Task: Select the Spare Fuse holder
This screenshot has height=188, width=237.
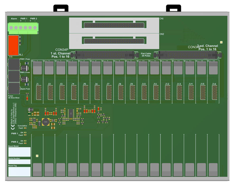Action: point(14,88)
